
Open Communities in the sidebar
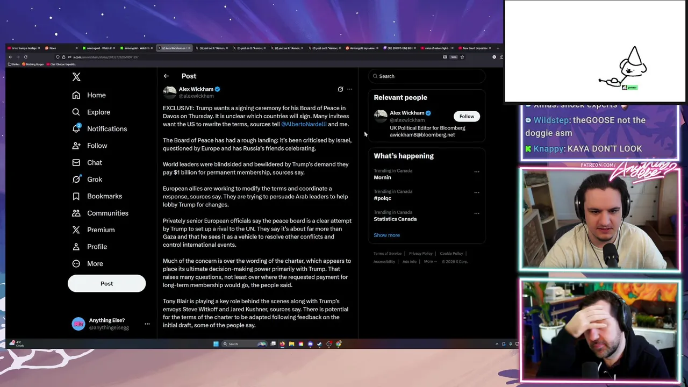click(101, 213)
